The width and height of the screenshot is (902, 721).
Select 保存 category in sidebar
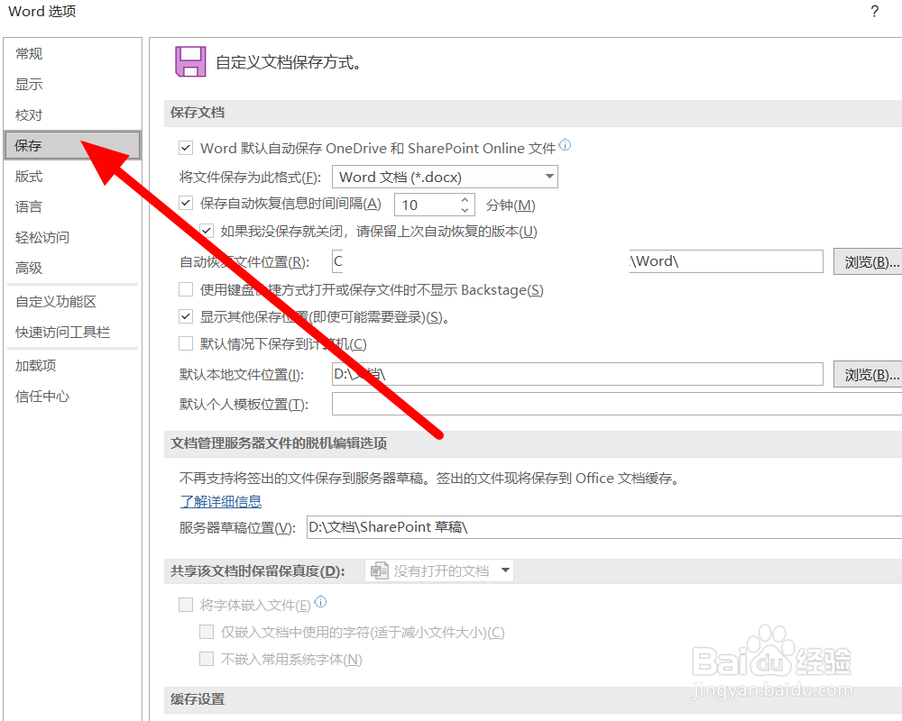coord(72,145)
